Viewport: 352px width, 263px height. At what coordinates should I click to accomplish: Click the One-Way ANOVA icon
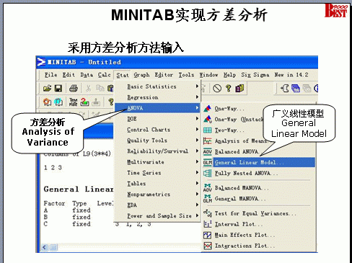click(x=207, y=109)
